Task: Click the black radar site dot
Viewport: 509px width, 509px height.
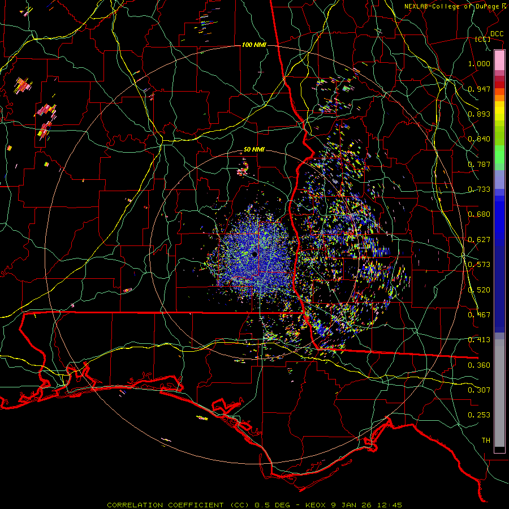Action: tap(255, 255)
